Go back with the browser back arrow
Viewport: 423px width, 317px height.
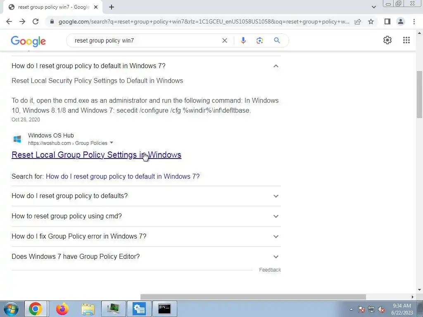tap(9, 21)
